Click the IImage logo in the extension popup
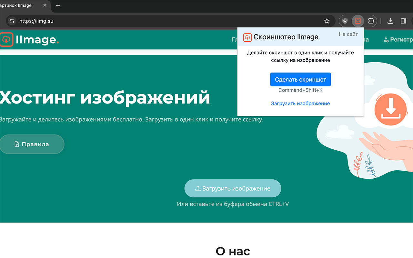413x258 pixels. coord(247,37)
